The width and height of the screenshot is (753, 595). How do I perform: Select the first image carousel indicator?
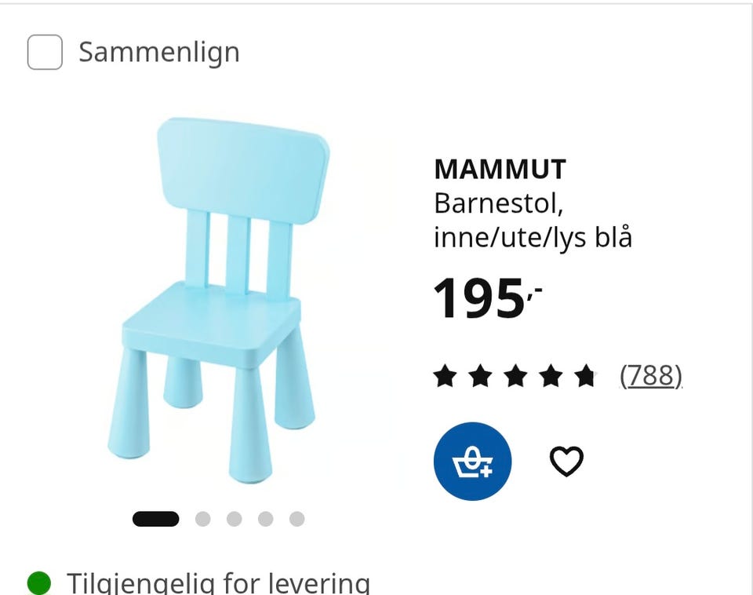155,519
